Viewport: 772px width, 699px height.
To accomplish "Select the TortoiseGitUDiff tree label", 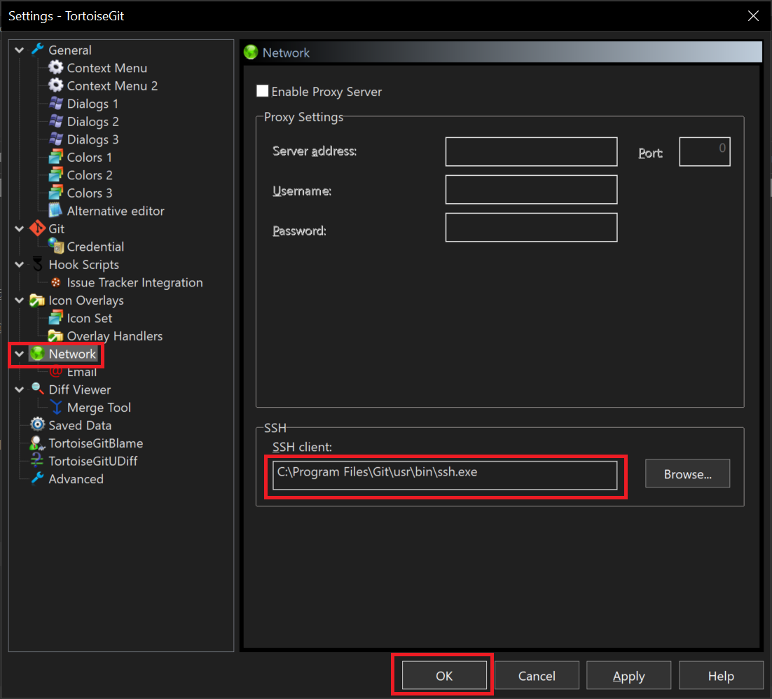I will pyautogui.click(x=93, y=462).
